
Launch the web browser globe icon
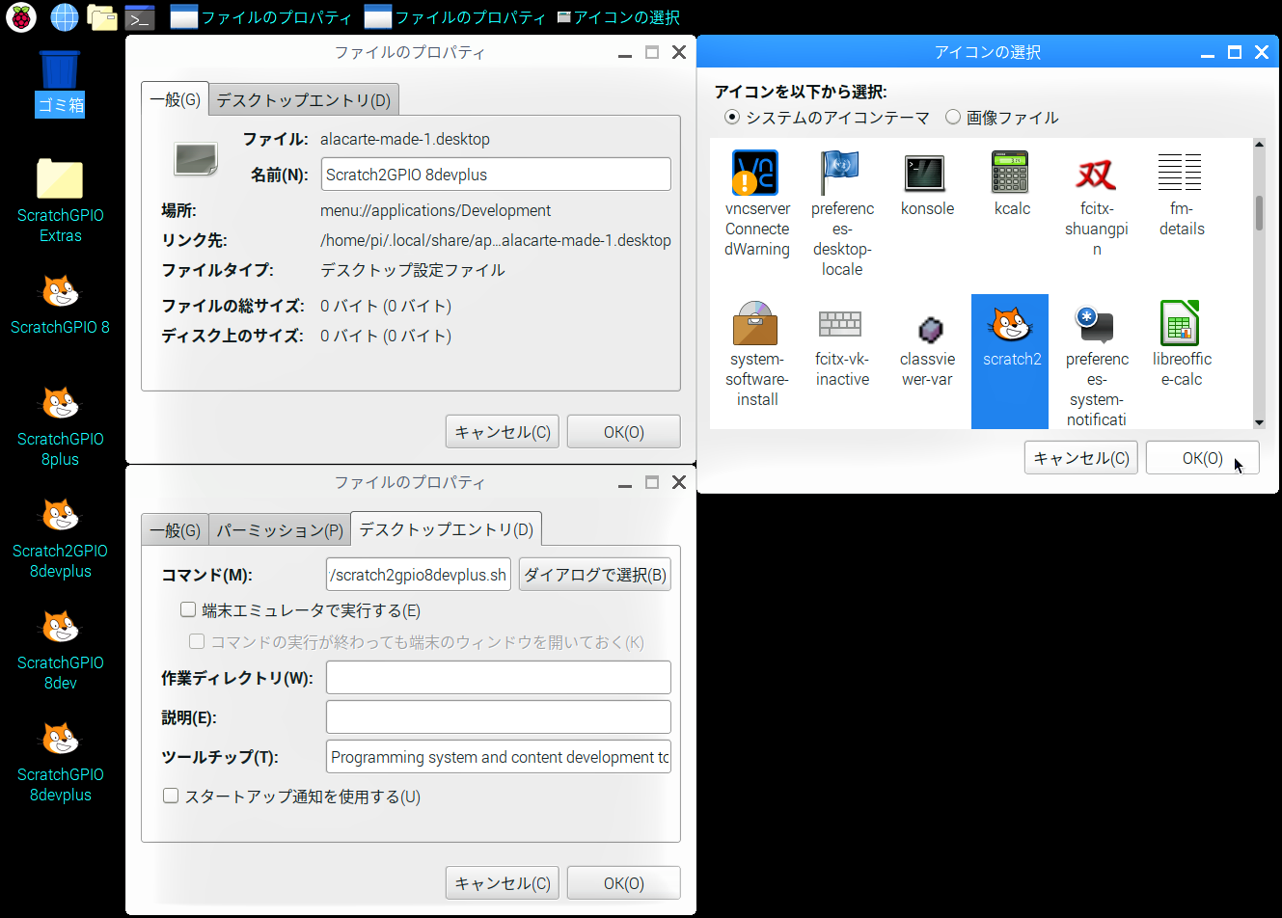pyautogui.click(x=64, y=16)
